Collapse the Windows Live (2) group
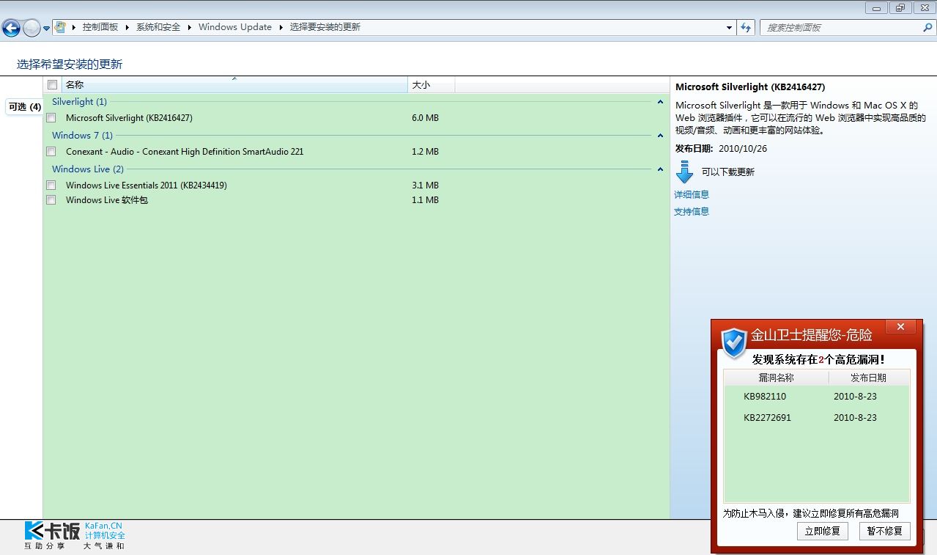 (660, 169)
